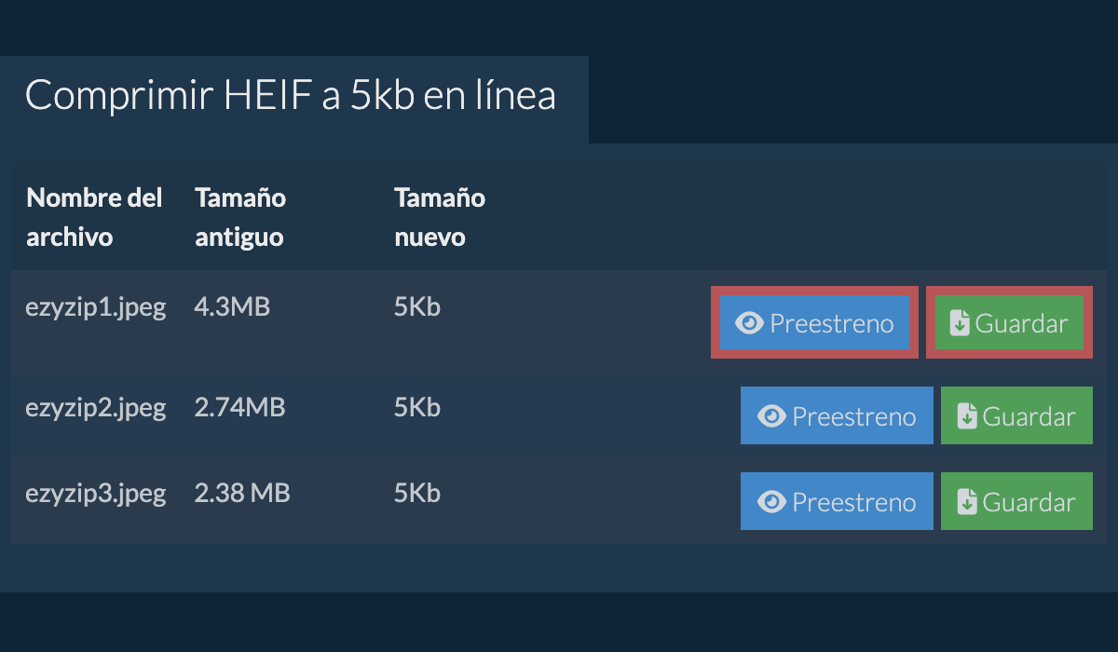
Task: Click the "Tamaño antiguo" column header
Action: tap(239, 217)
